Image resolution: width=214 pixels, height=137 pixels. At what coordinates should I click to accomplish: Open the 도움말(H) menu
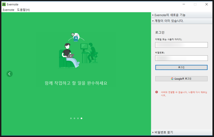[x=23, y=10]
